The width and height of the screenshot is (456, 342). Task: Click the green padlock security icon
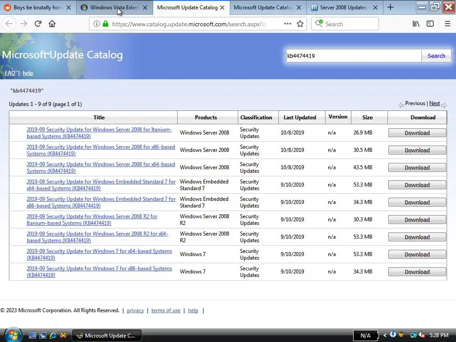(105, 24)
